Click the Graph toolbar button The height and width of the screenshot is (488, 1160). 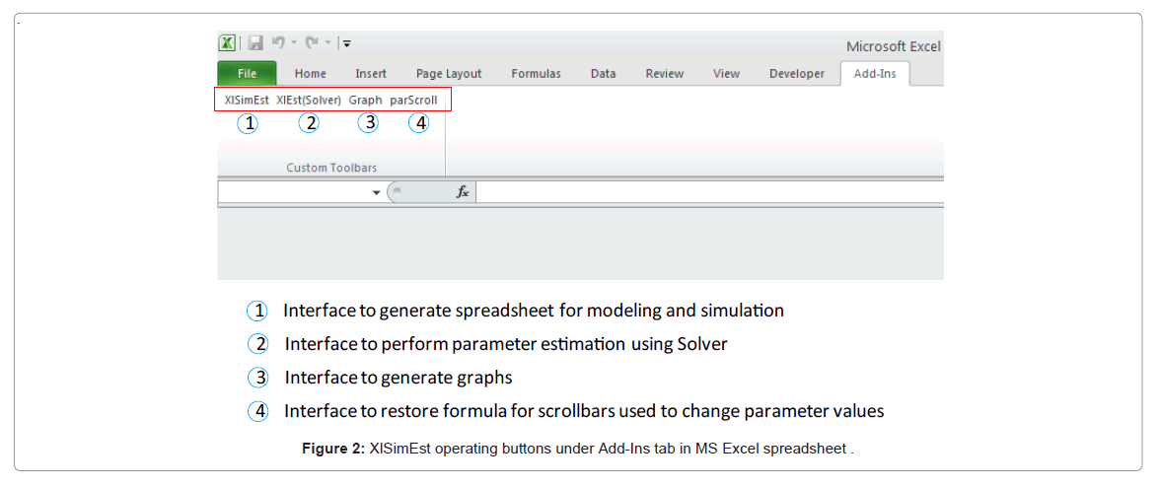point(365,100)
